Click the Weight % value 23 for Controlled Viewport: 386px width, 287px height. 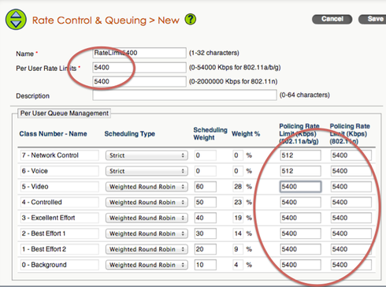point(238,203)
